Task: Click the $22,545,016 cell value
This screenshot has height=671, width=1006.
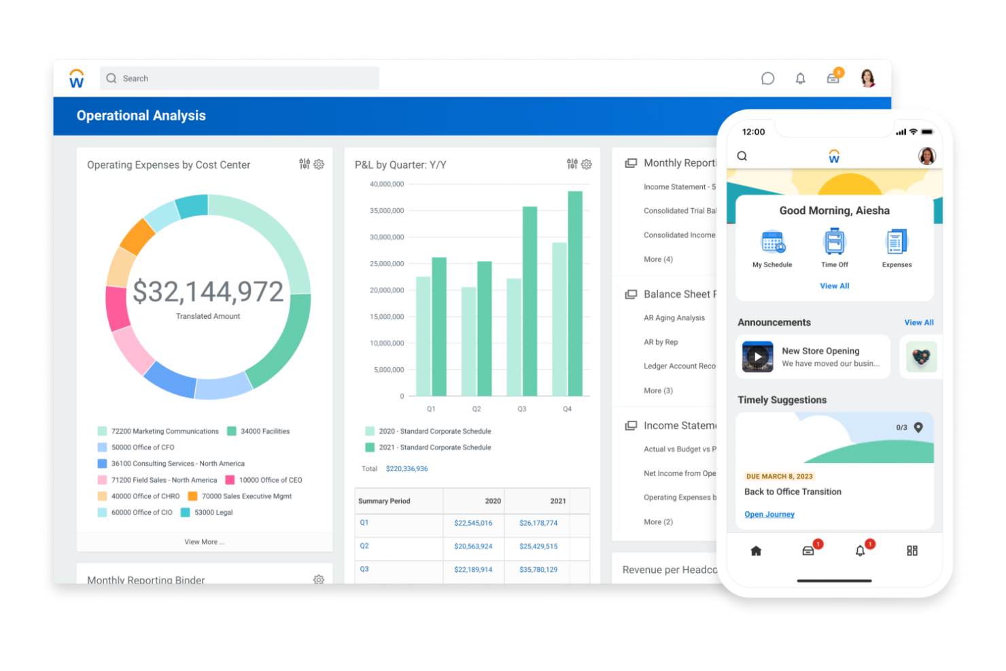Action: [x=473, y=523]
